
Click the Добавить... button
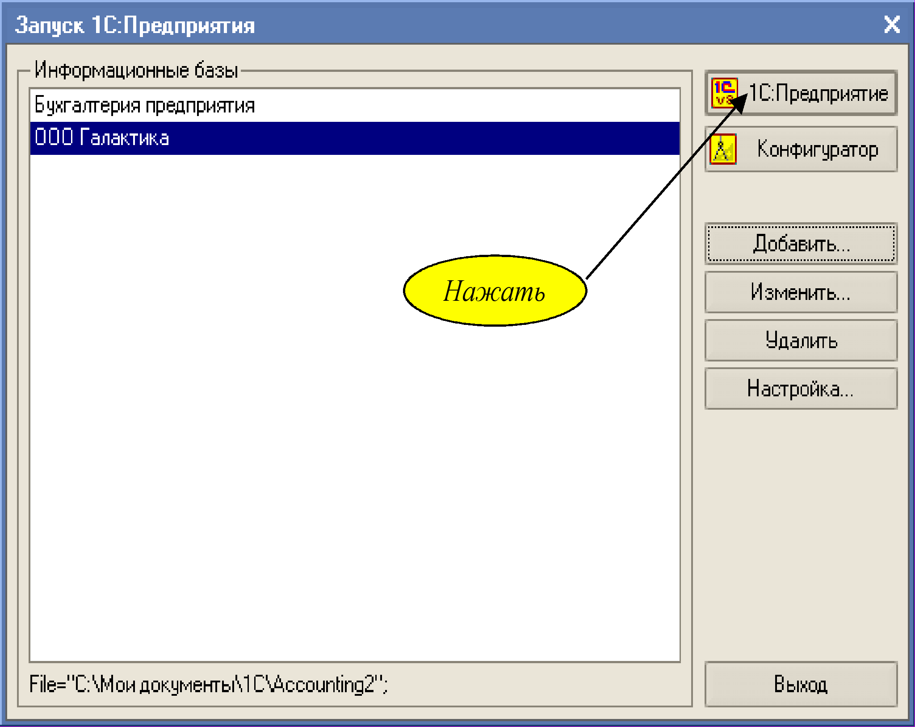[x=801, y=244]
